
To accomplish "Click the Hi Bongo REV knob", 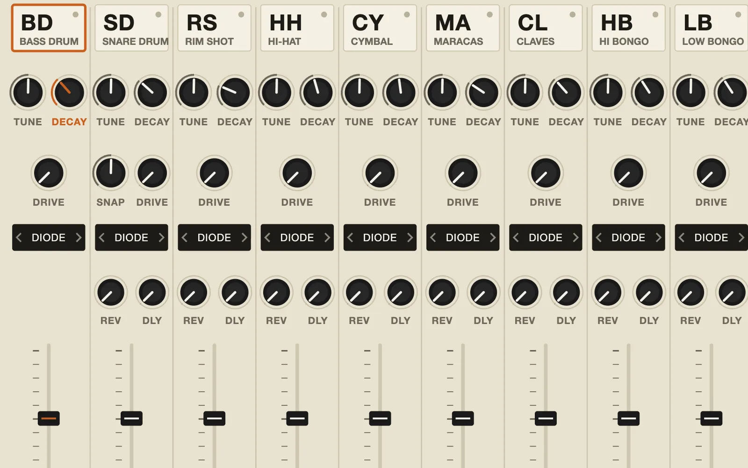I will tap(608, 293).
